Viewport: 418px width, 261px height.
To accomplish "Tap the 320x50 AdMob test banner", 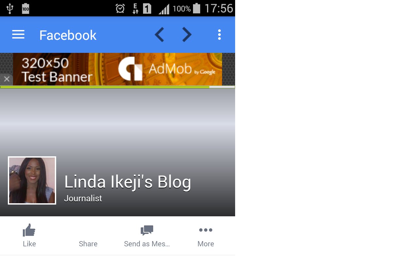I will point(118,69).
